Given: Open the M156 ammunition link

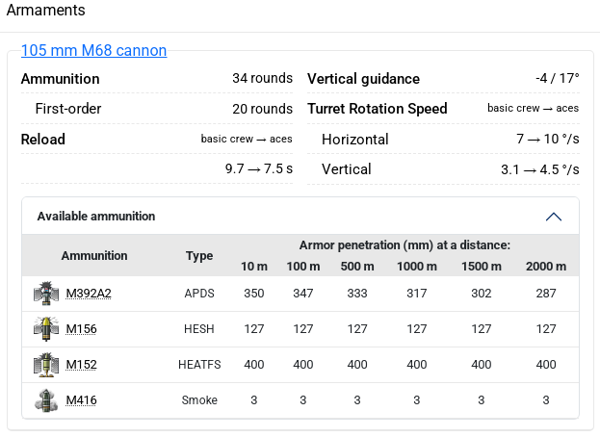Looking at the screenshot, I should [x=81, y=329].
